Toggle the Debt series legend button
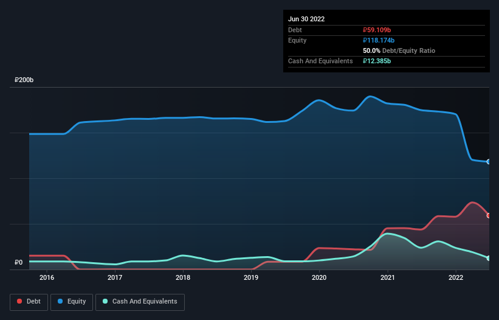Image resolution: width=499 pixels, height=320 pixels. 29,302
